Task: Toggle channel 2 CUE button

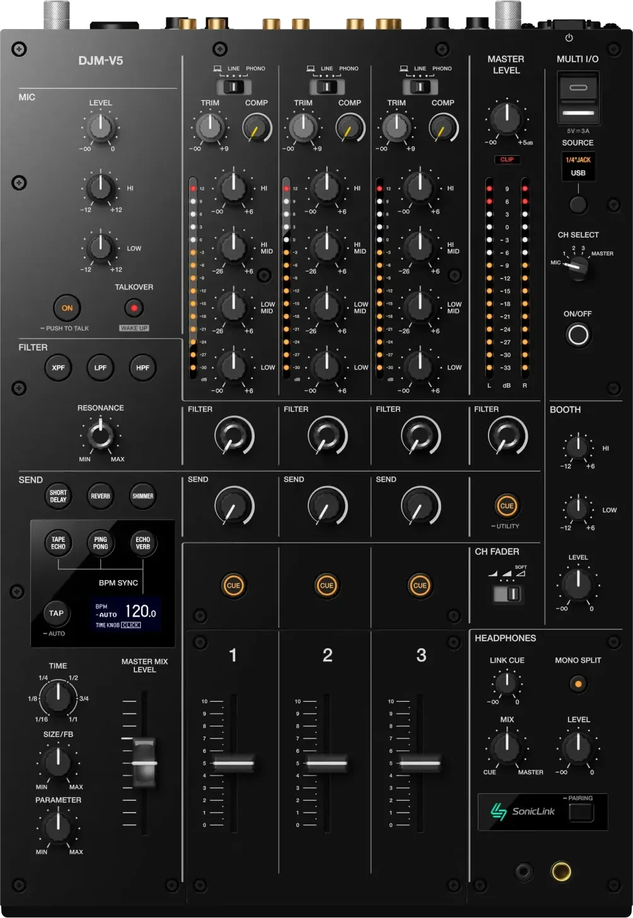Action: (327, 586)
